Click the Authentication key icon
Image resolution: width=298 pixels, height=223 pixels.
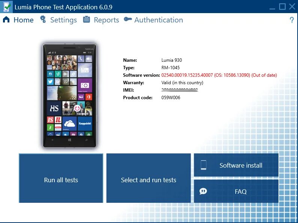pyautogui.click(x=128, y=19)
